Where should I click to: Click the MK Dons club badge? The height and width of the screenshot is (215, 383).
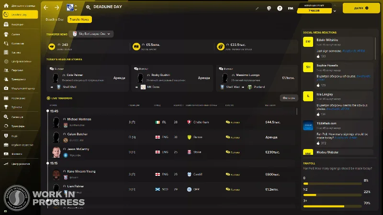(x=143, y=87)
